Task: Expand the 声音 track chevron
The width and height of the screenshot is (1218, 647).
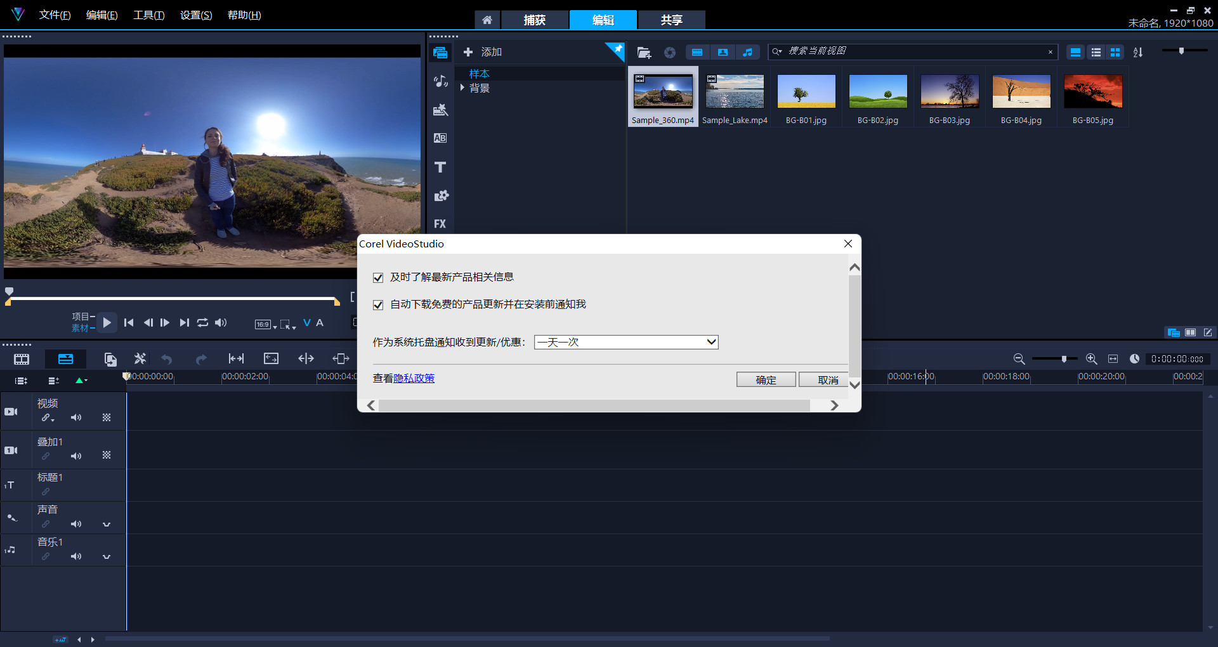Action: [107, 524]
